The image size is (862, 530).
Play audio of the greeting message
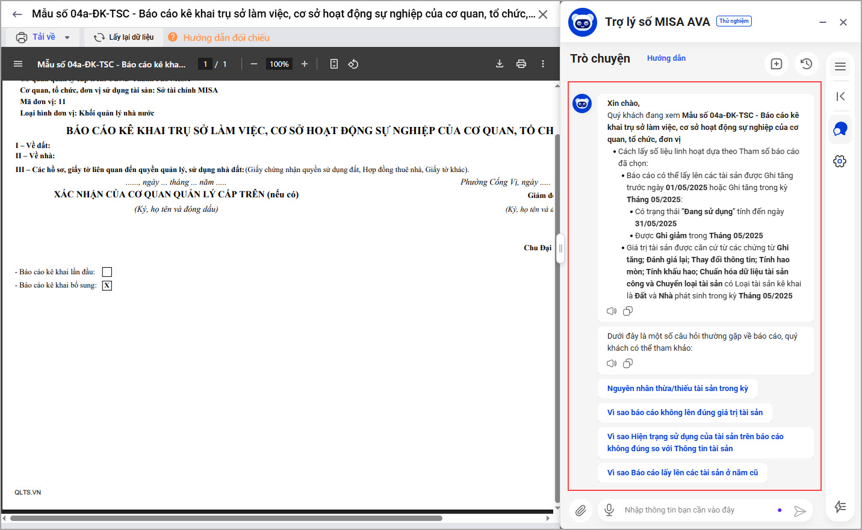coord(612,311)
